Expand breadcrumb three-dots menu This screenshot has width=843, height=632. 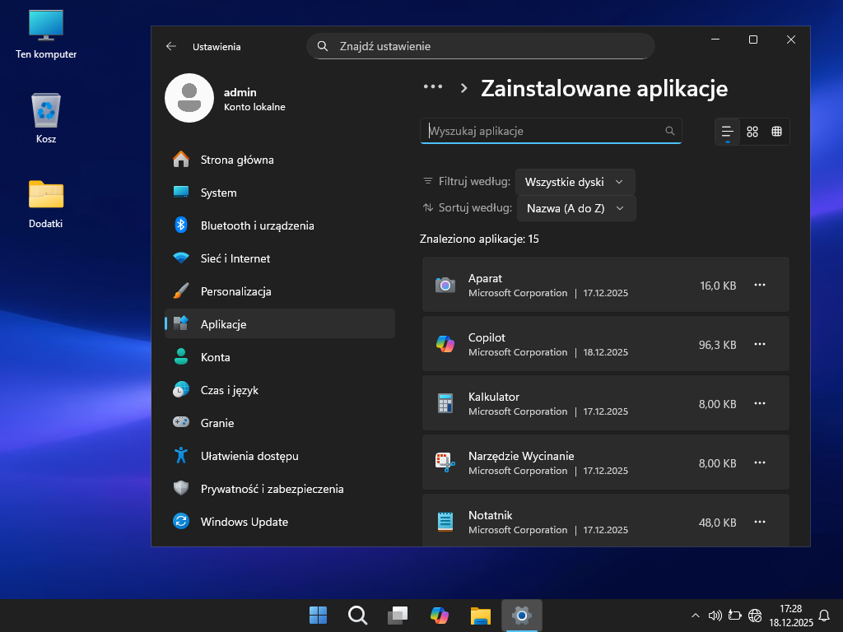pyautogui.click(x=433, y=88)
